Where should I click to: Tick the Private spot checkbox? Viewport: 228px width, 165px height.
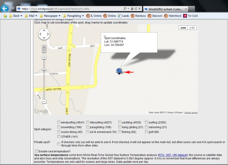58,144
